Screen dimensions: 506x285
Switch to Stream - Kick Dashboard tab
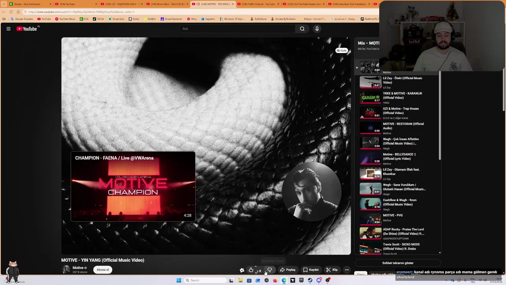30,4
